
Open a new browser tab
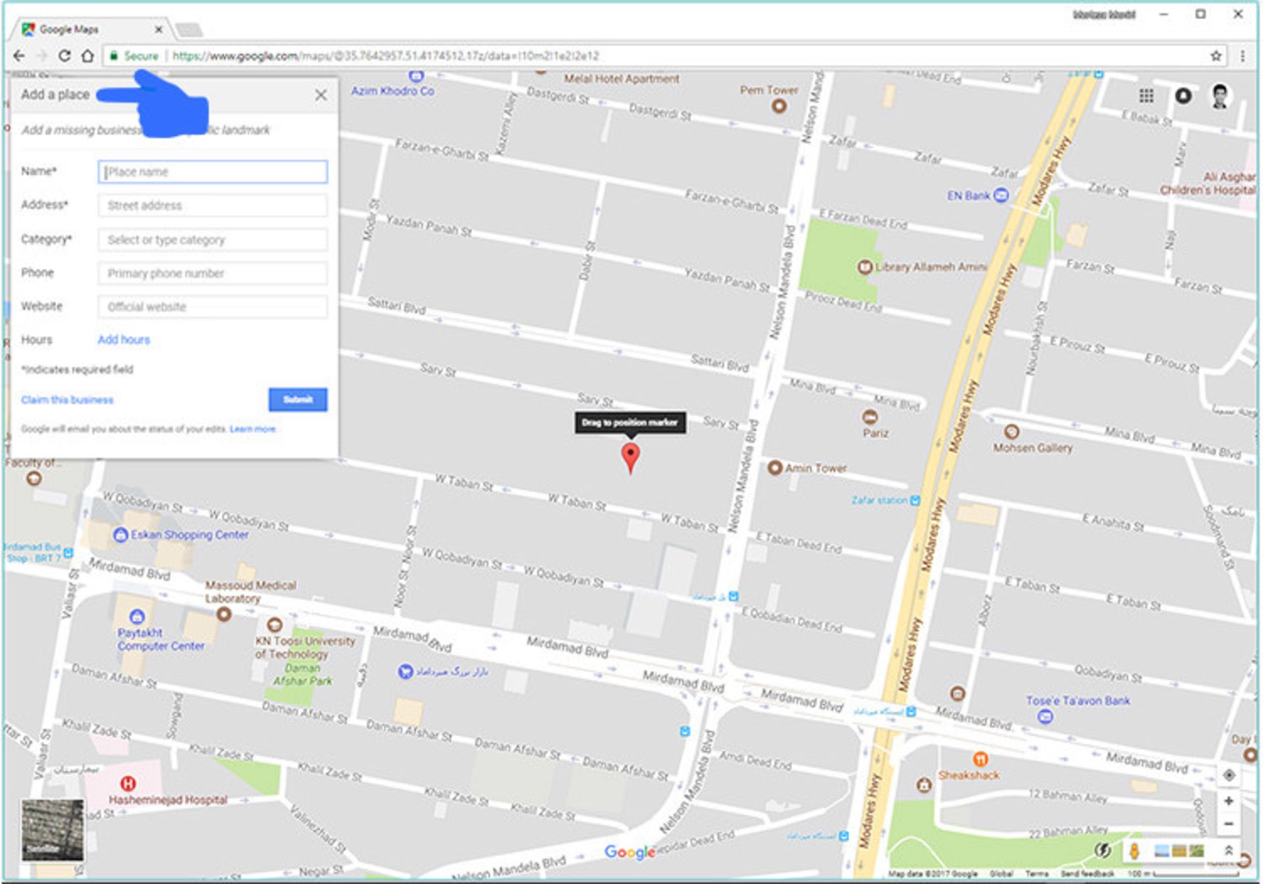click(189, 30)
